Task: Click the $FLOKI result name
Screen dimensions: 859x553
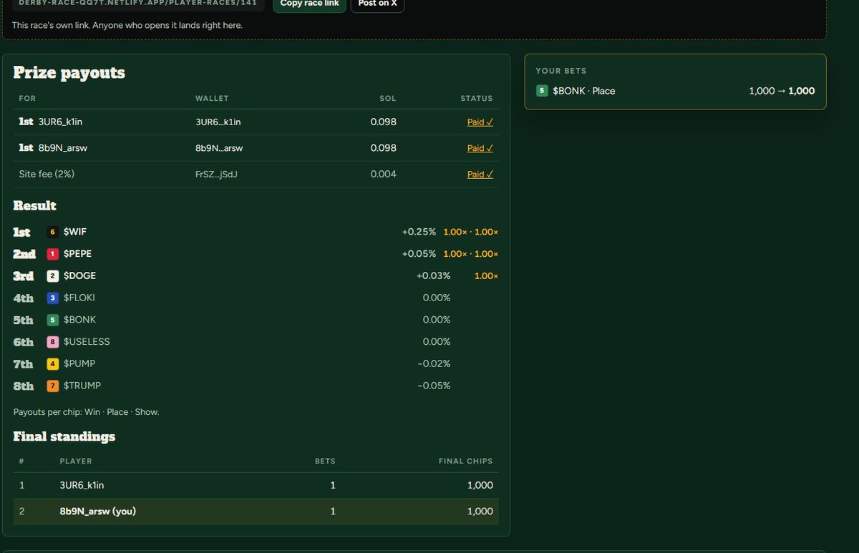Action: pos(79,298)
